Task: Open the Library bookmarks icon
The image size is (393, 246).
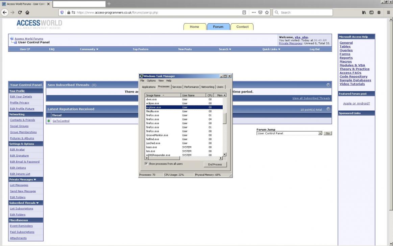Action: coord(364,12)
